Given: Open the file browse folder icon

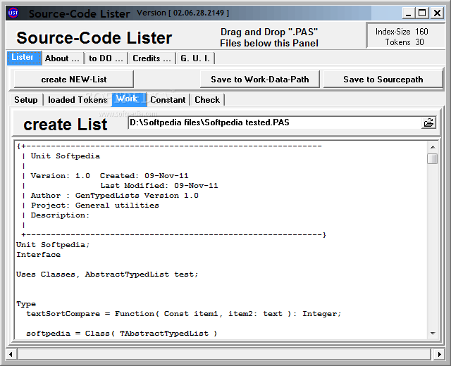Looking at the screenshot, I should coord(428,122).
